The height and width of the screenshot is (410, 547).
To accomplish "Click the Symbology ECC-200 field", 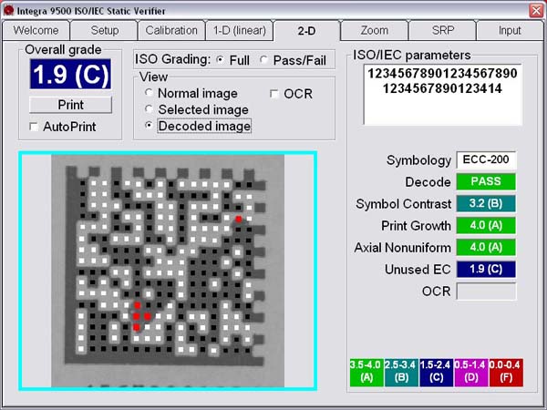I will (486, 160).
